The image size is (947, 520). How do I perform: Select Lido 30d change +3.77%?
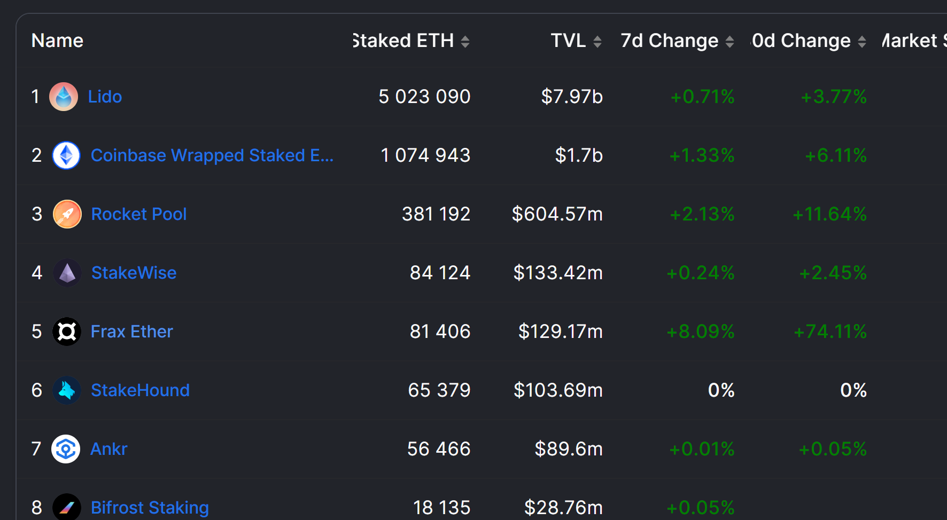coord(834,97)
